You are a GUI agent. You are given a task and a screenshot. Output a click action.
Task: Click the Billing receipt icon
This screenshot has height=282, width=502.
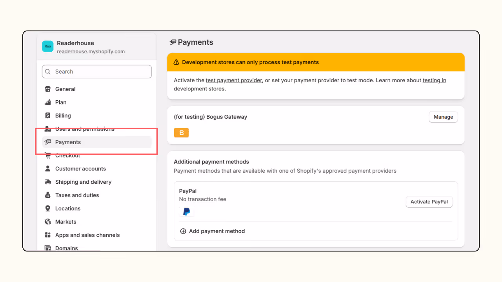pyautogui.click(x=48, y=116)
